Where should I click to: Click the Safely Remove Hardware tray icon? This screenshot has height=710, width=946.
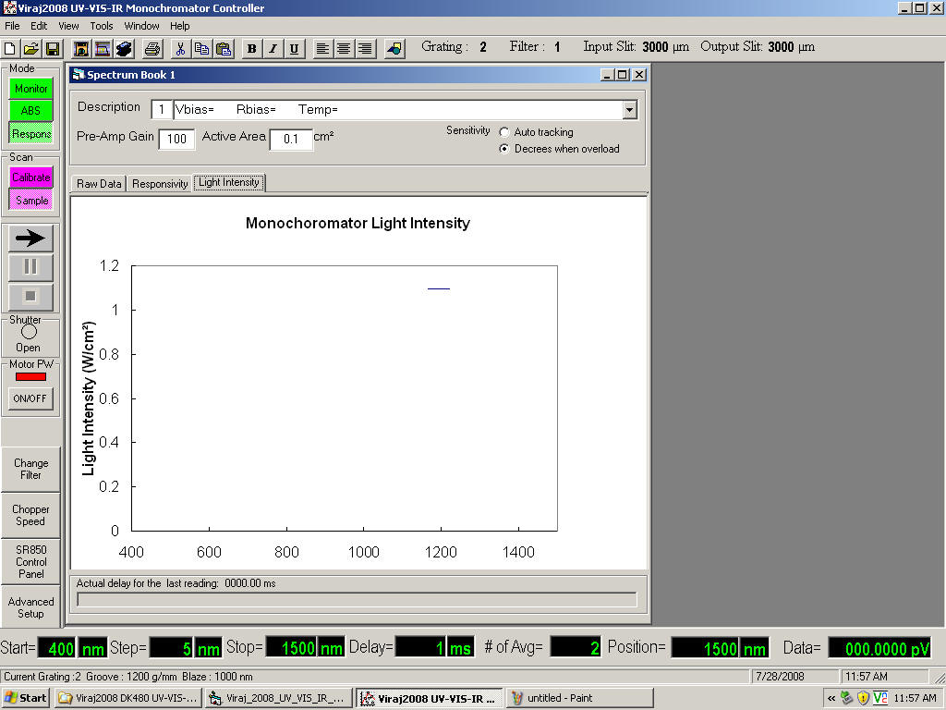pyautogui.click(x=847, y=698)
